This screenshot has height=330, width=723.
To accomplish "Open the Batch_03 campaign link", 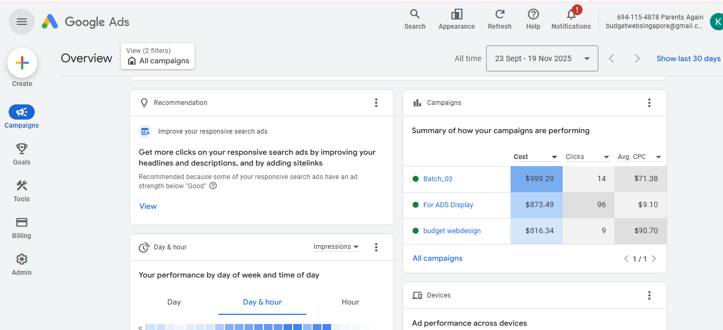I will (x=437, y=179).
